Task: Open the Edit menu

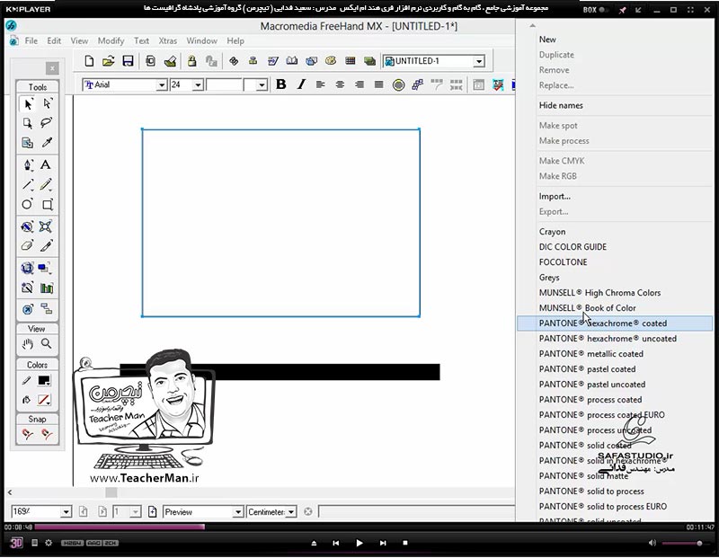Action: click(x=54, y=40)
